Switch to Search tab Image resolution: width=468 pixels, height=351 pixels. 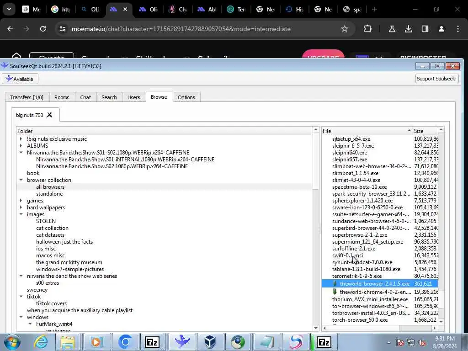(x=109, y=97)
